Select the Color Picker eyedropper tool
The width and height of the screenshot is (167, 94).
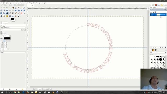coord(24,8)
